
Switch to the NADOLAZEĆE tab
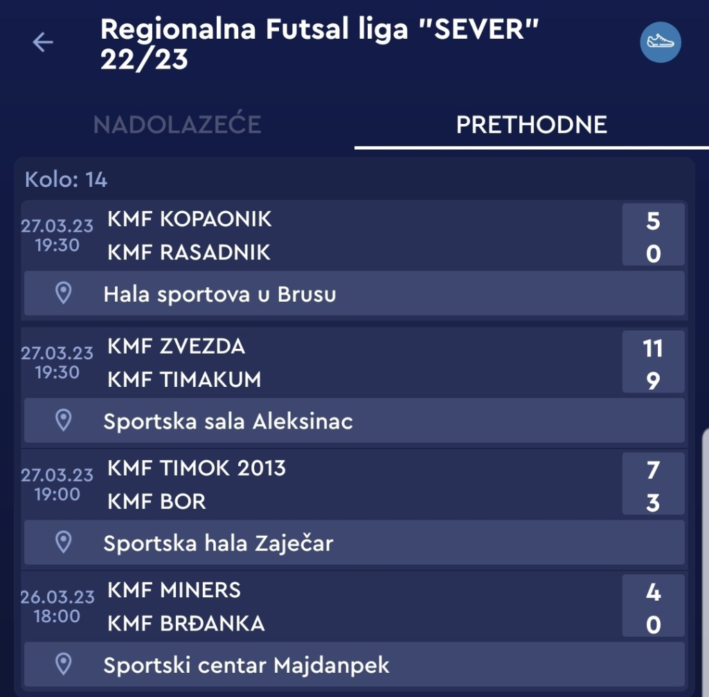click(177, 125)
